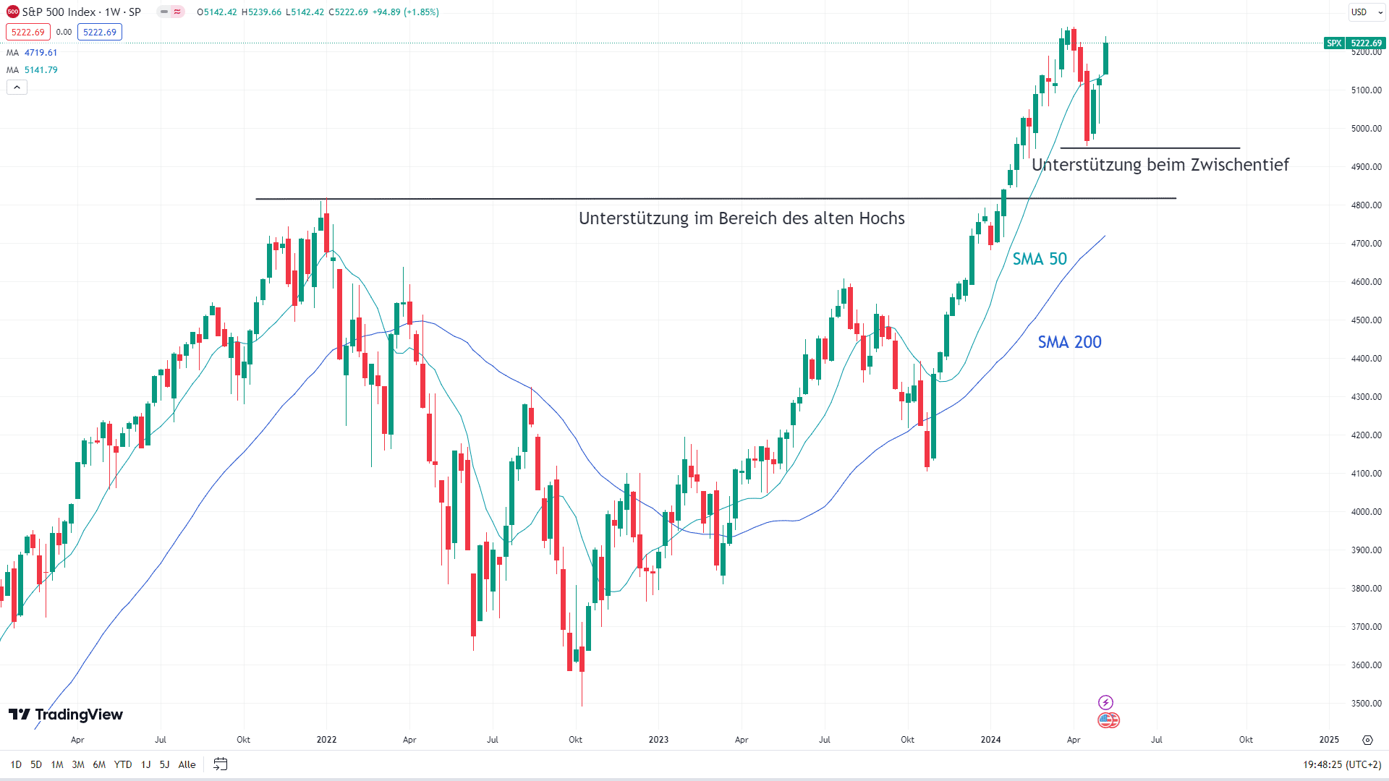The width and height of the screenshot is (1389, 781).
Task: Click the 3500.00 price axis label
Action: (x=1366, y=704)
